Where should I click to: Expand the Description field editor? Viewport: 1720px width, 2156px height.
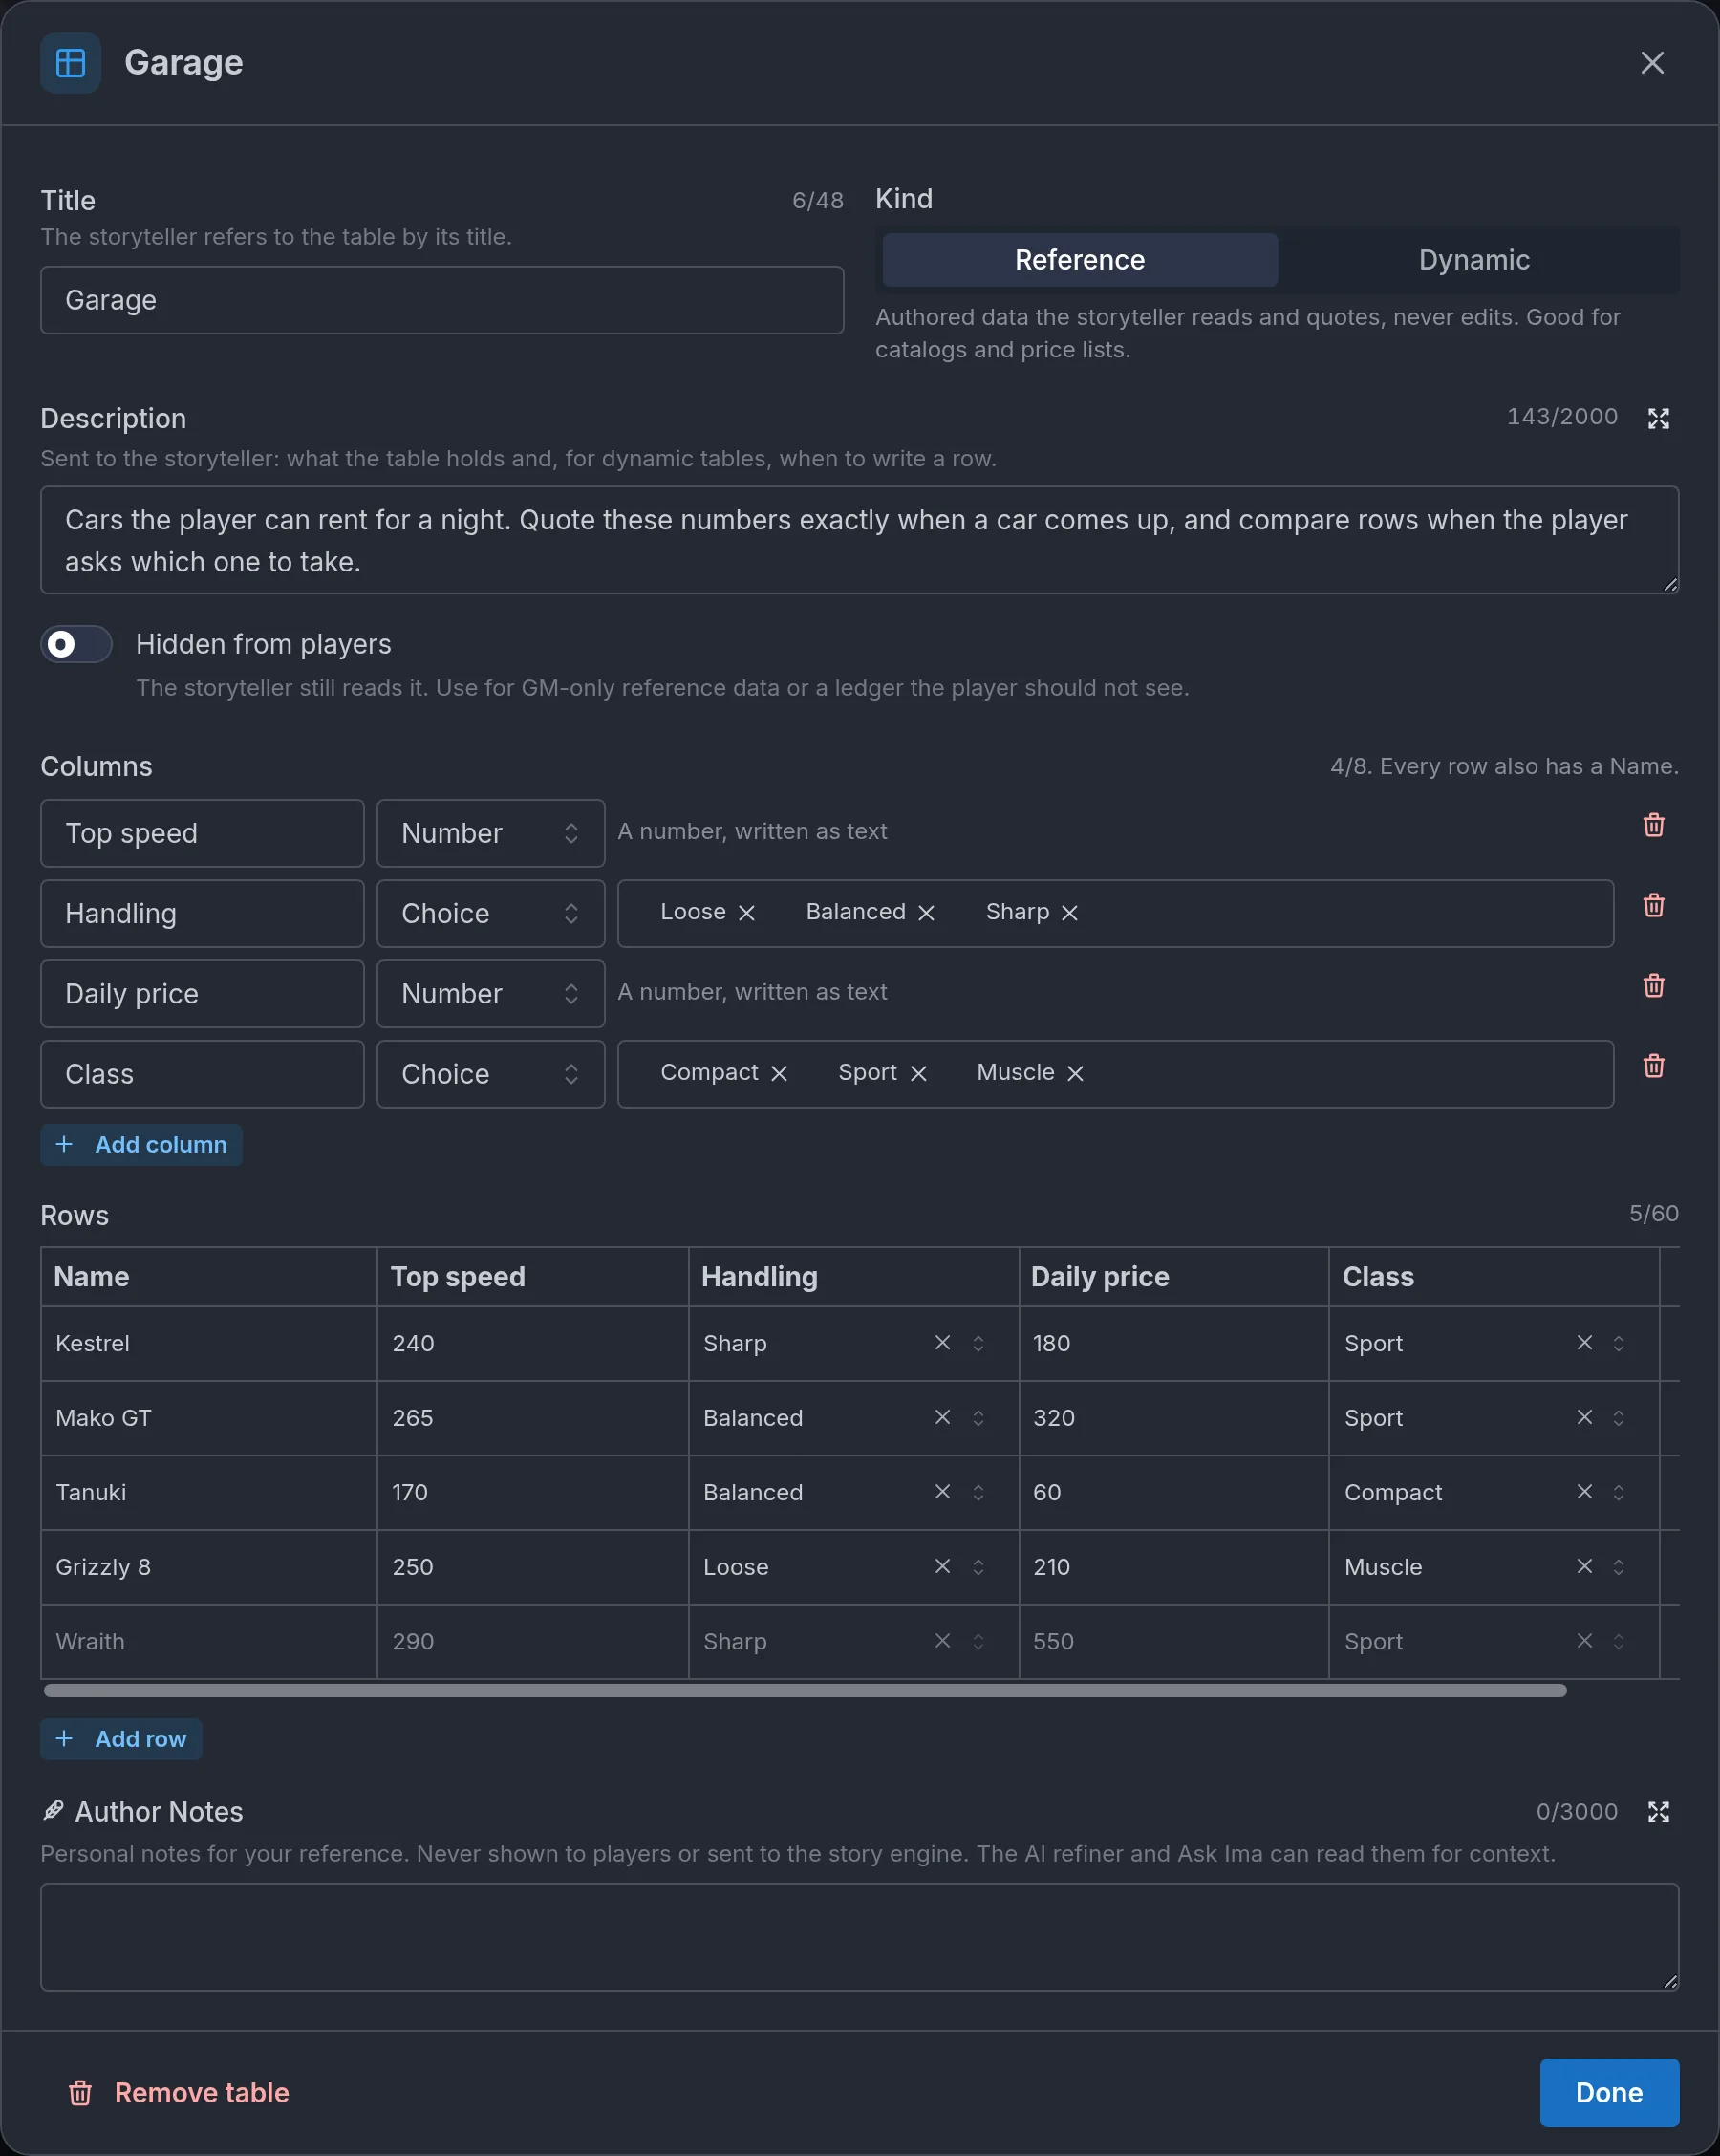[1658, 418]
